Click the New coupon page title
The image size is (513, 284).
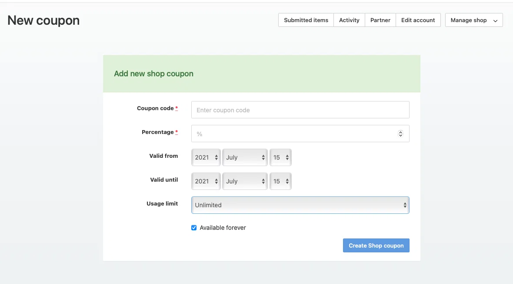tap(43, 20)
